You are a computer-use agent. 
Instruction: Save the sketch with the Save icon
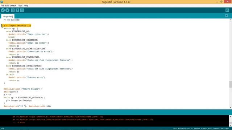coord(22,10)
